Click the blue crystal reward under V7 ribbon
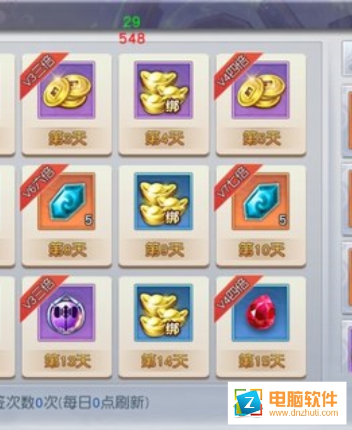The width and height of the screenshot is (352, 430). click(x=260, y=201)
